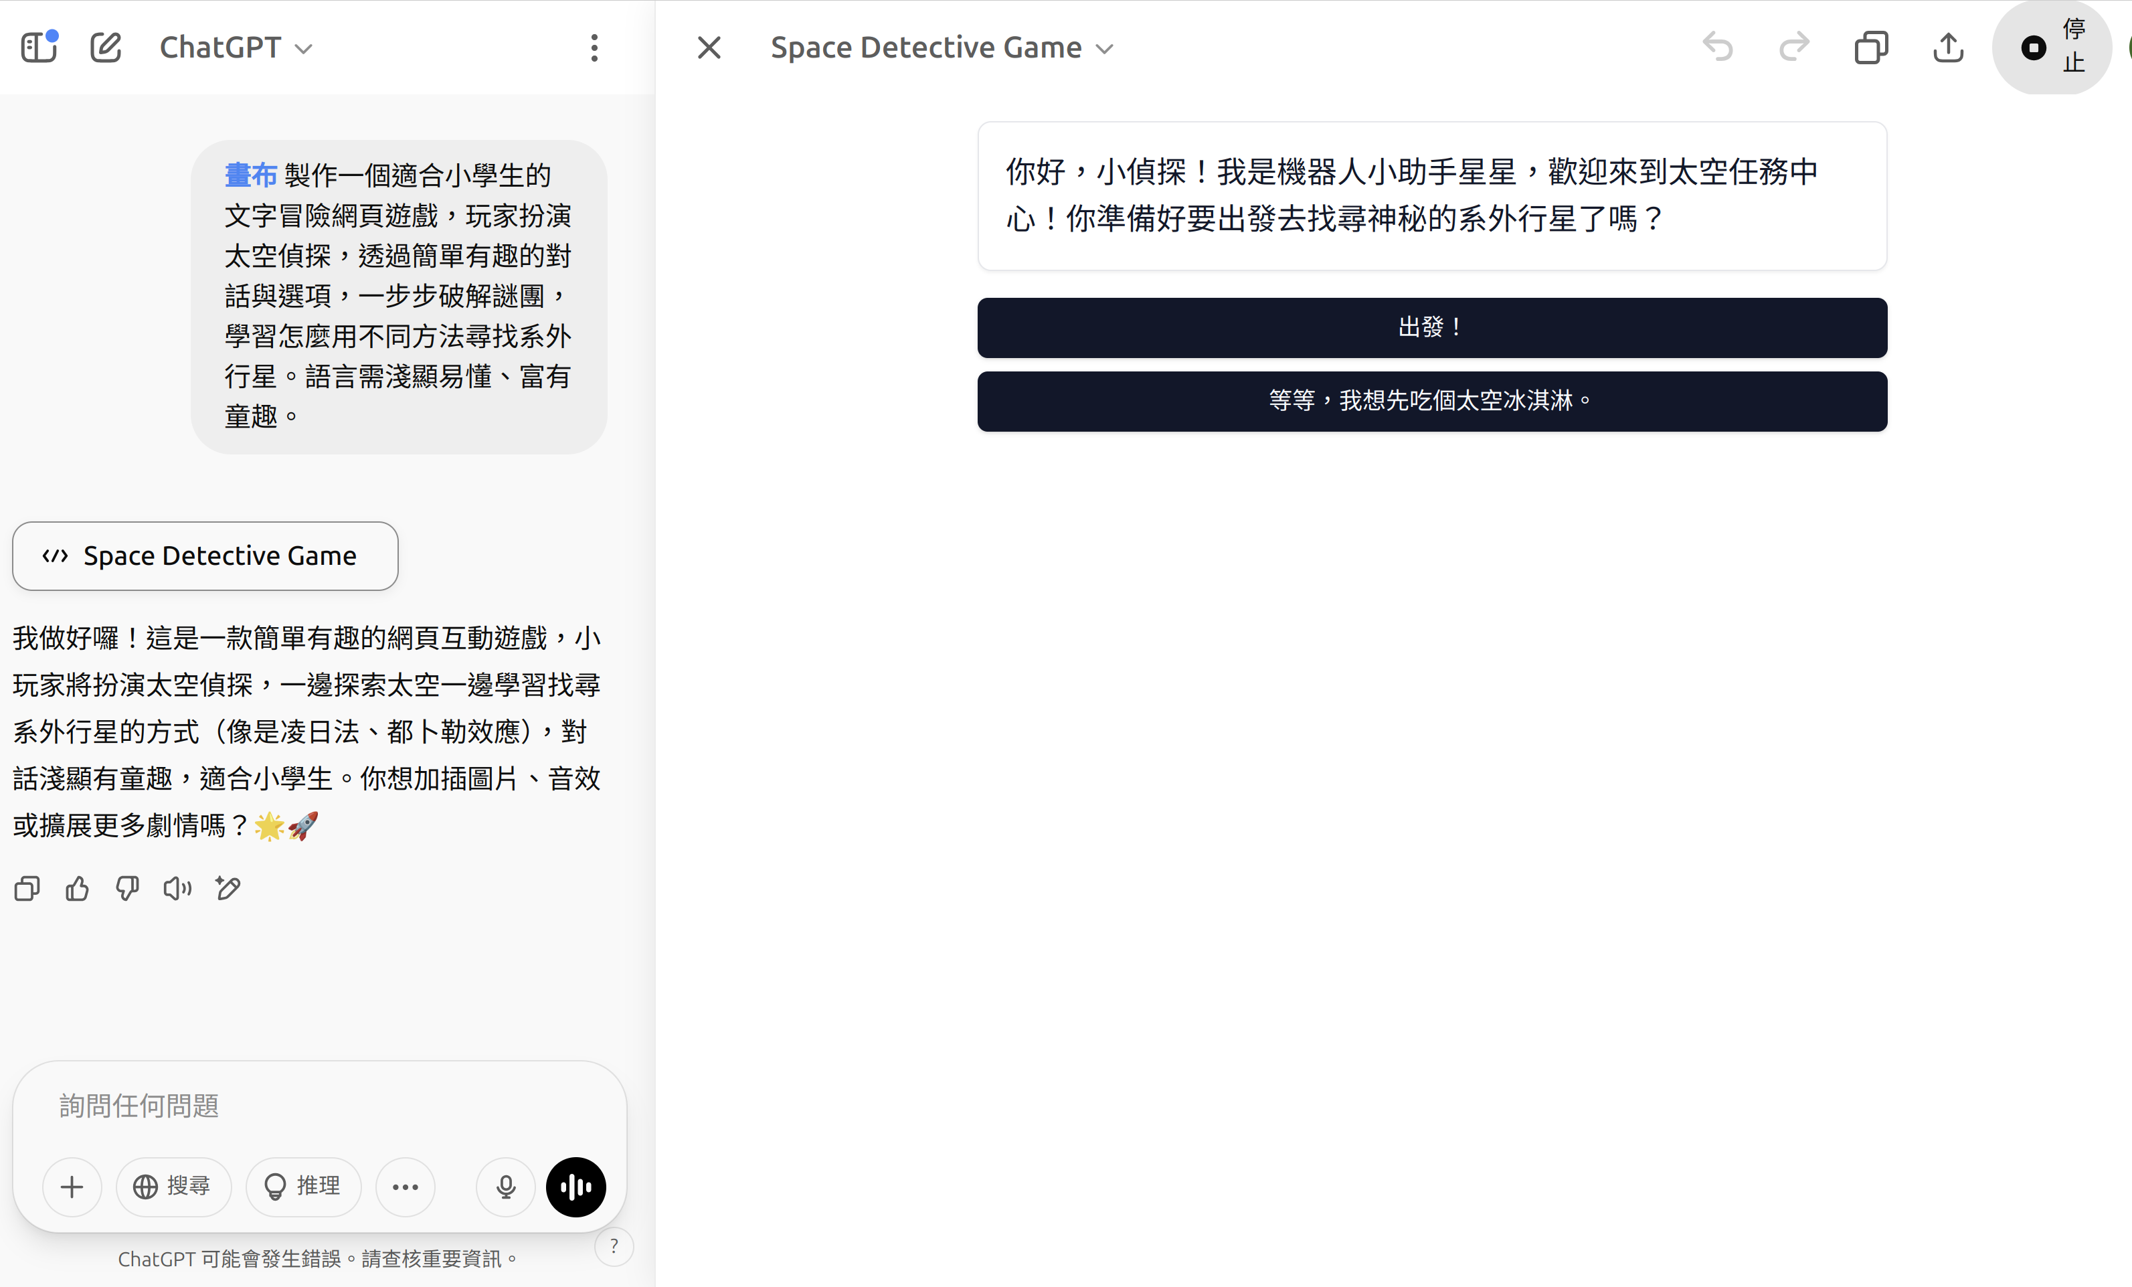This screenshot has height=1287, width=2132.
Task: Share the canvas via upload icon
Action: [x=1948, y=47]
